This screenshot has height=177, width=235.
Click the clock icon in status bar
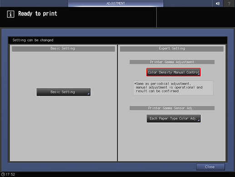coord(3,174)
